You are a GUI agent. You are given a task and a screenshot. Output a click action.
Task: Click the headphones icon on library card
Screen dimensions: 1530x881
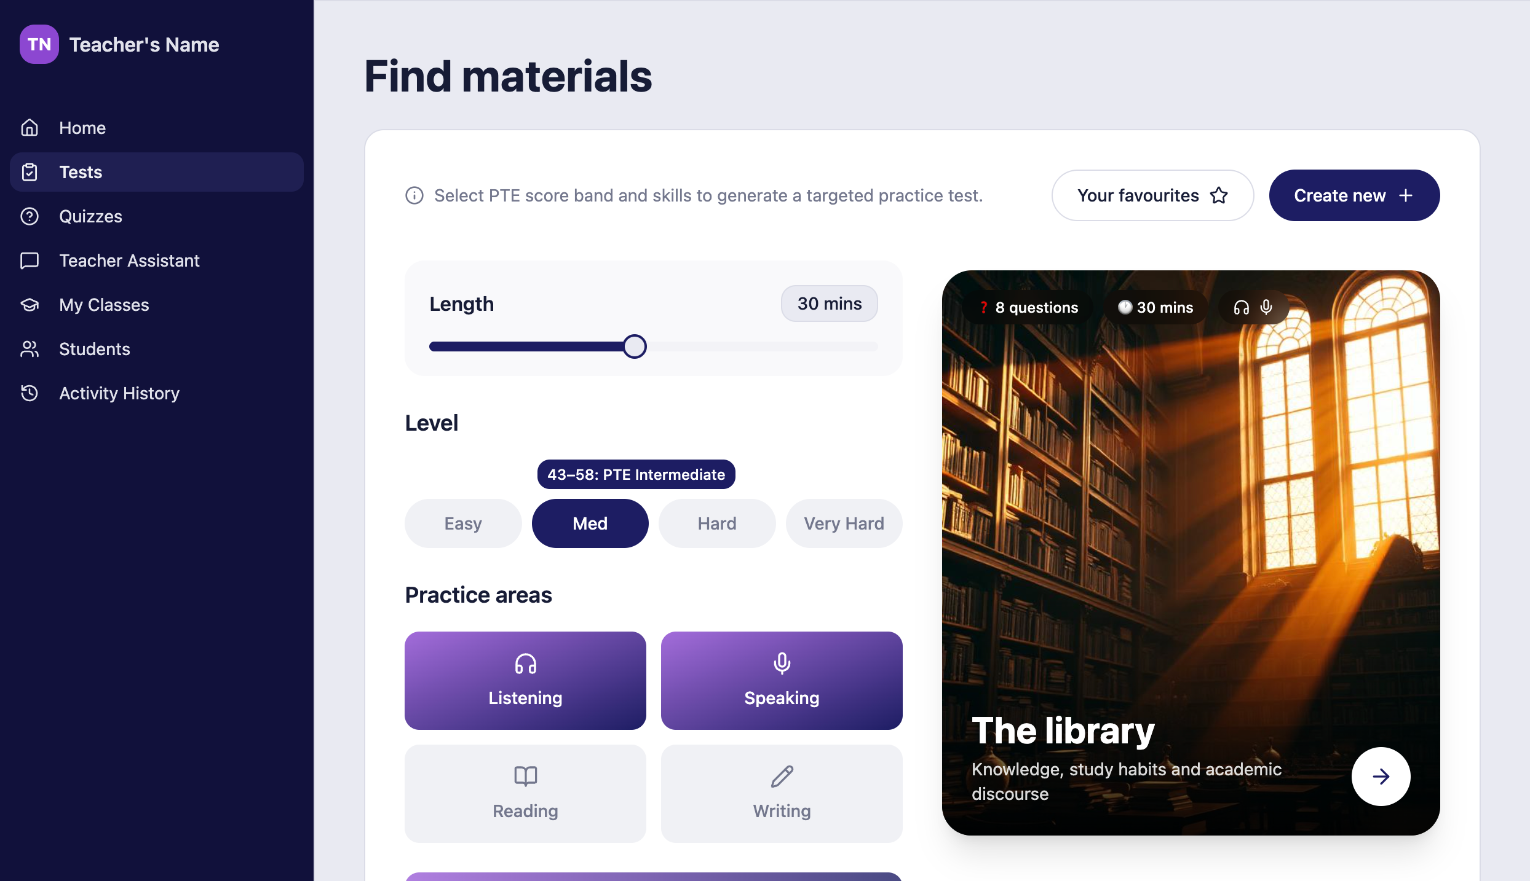click(1242, 307)
